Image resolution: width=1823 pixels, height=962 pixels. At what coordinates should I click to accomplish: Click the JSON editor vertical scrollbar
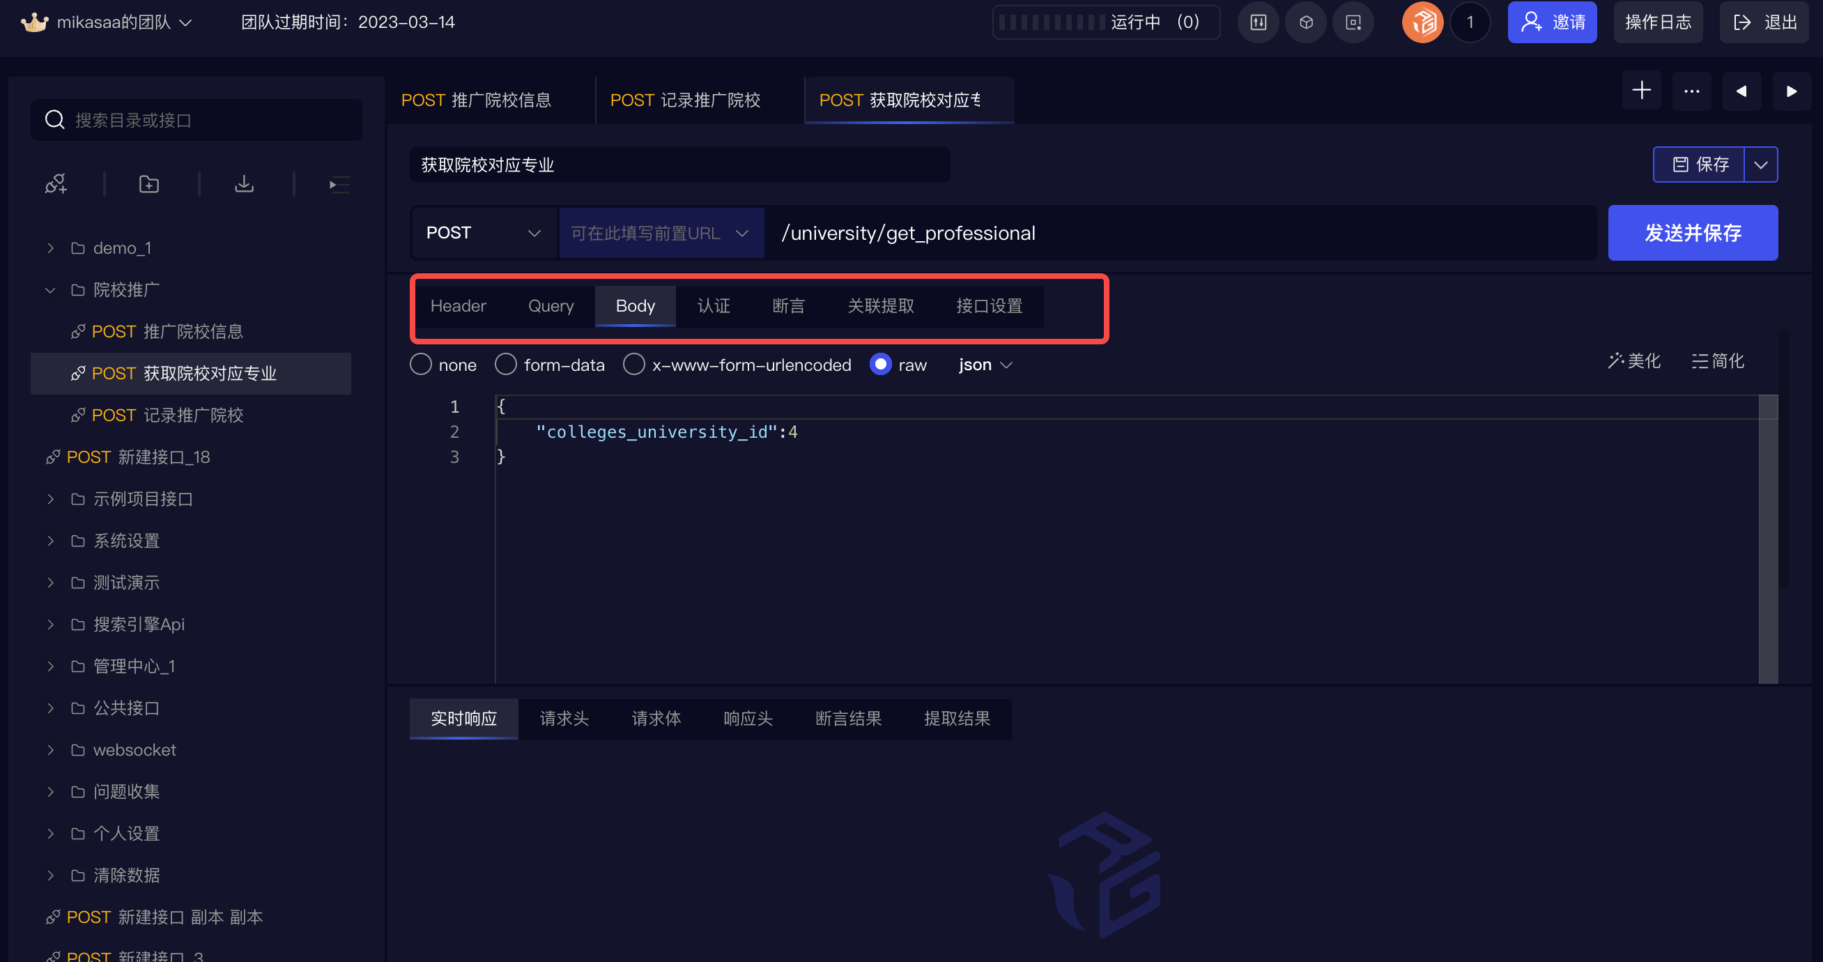1768,539
